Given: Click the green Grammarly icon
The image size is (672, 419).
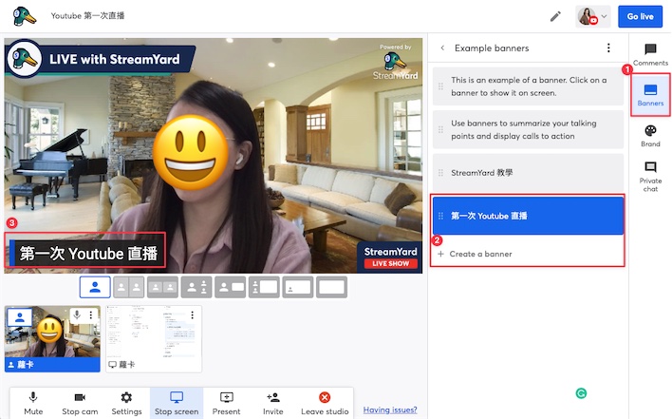Looking at the screenshot, I should (x=581, y=393).
